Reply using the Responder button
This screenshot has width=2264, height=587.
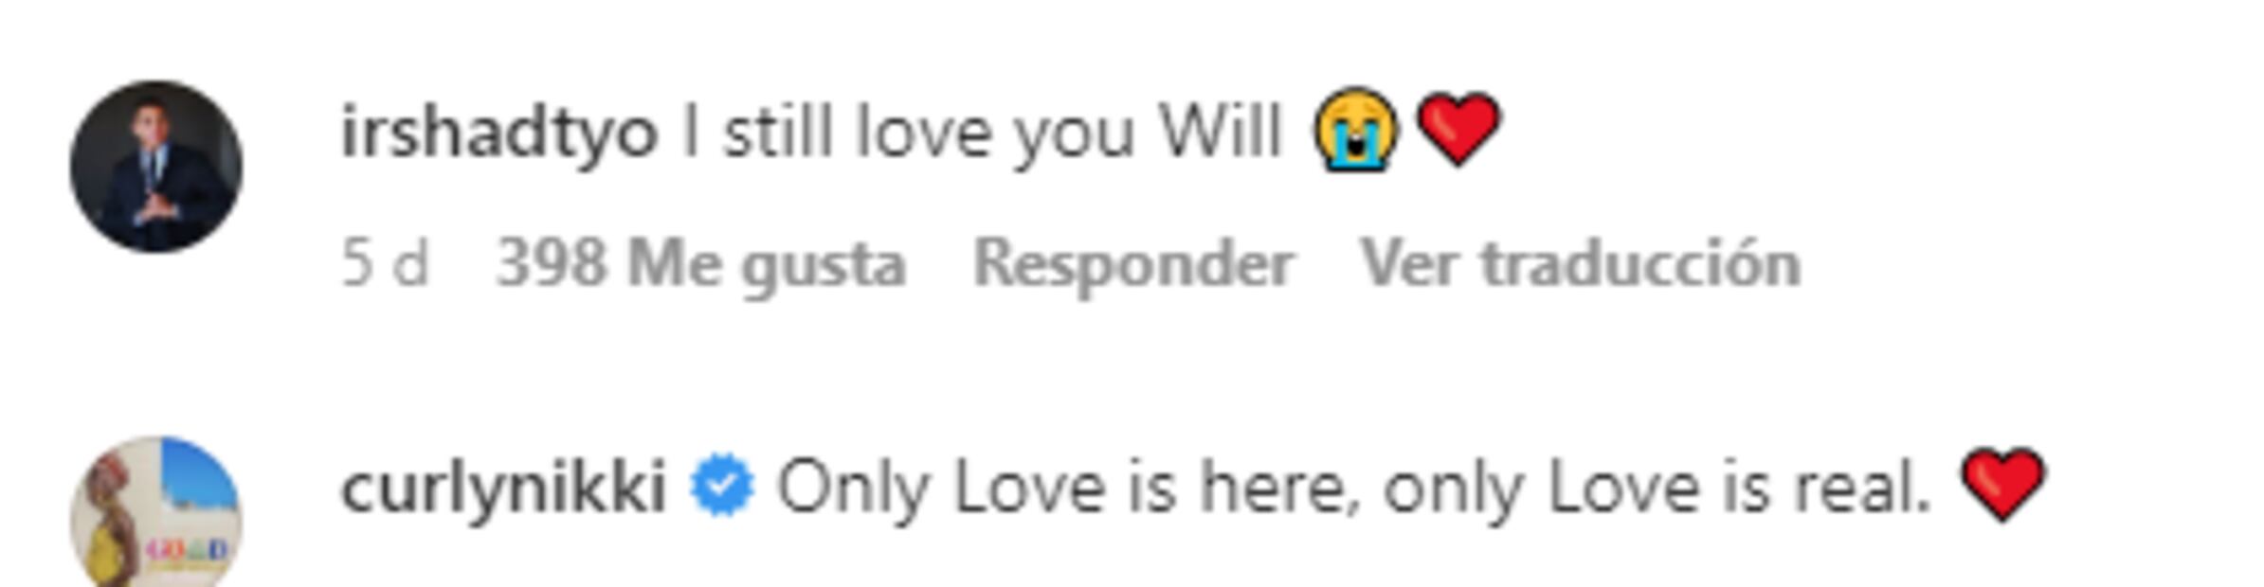(x=1133, y=264)
